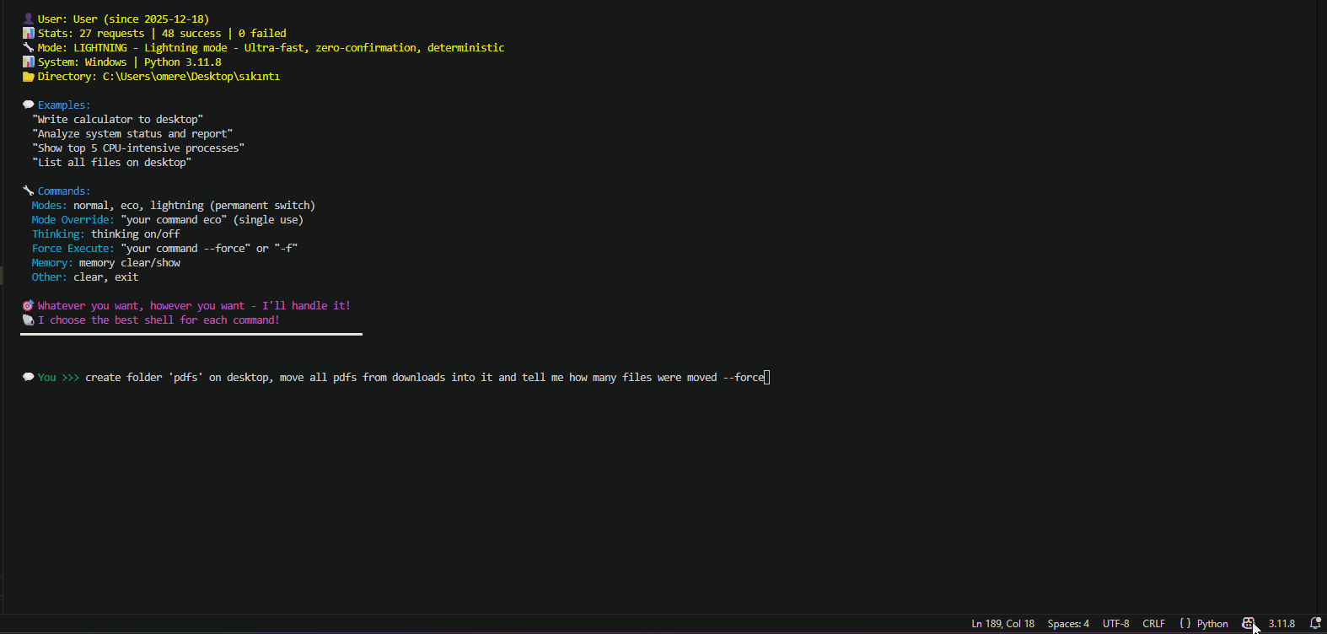Image resolution: width=1327 pixels, height=634 pixels.
Task: Click 'Mode: LIGHTNING' text
Action: (83, 48)
